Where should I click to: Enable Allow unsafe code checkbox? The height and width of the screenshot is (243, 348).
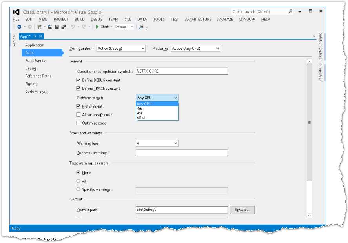pyautogui.click(x=78, y=114)
